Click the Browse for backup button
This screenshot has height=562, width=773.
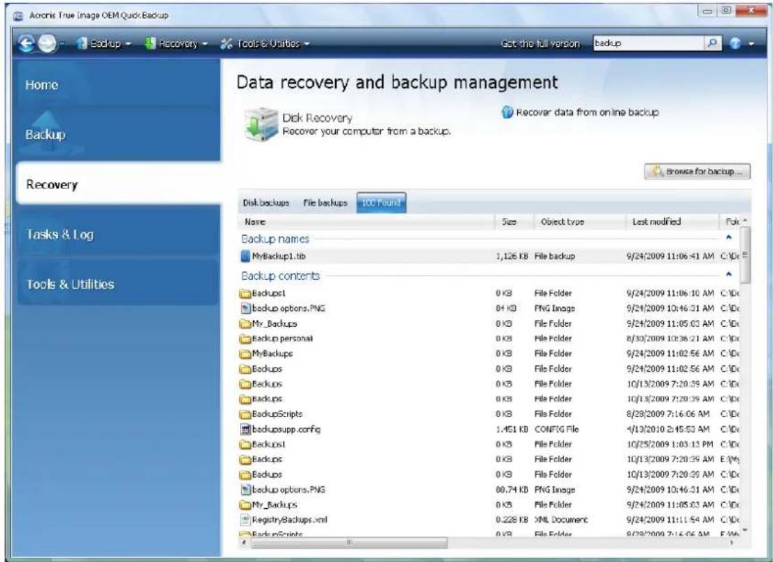697,172
